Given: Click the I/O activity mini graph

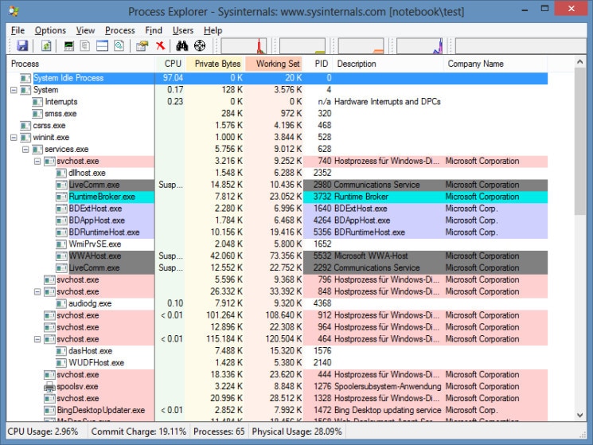Looking at the screenshot, I should click(419, 45).
